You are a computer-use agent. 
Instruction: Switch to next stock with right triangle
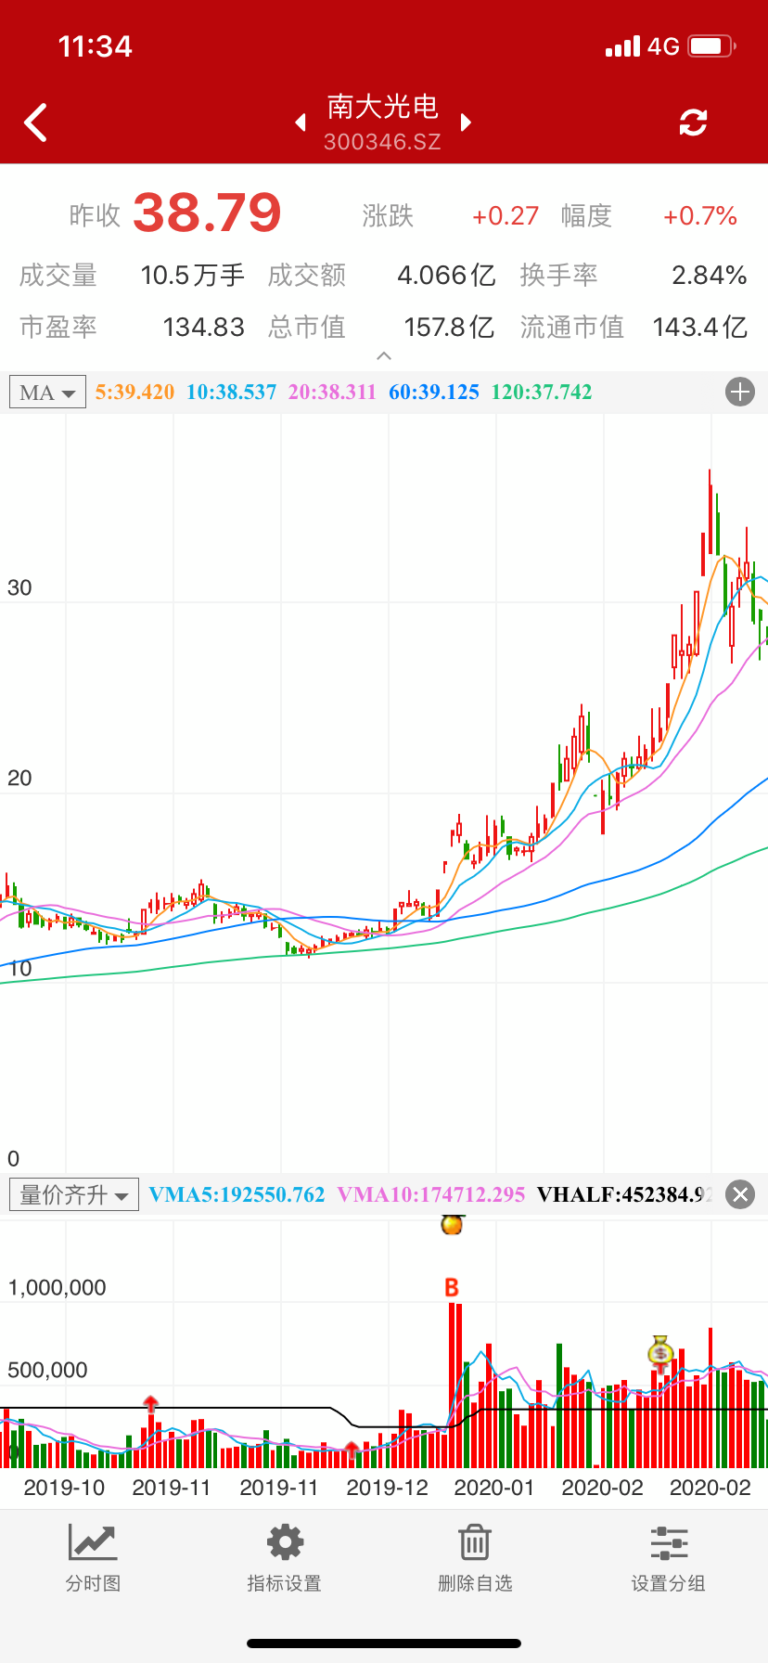(466, 122)
